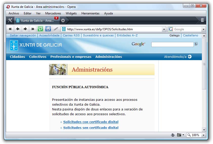Click the URL address field

point(114,29)
